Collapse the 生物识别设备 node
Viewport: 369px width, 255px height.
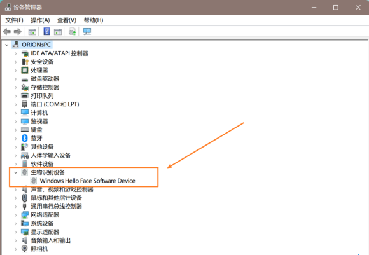pyautogui.click(x=15, y=172)
